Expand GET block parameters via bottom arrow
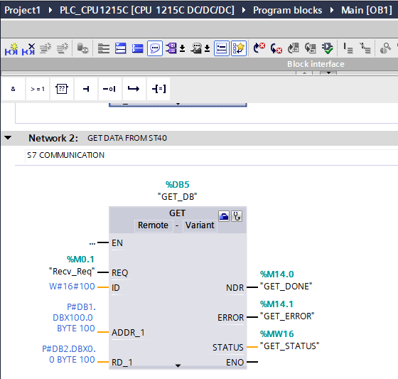The width and height of the screenshot is (398, 379). click(178, 365)
